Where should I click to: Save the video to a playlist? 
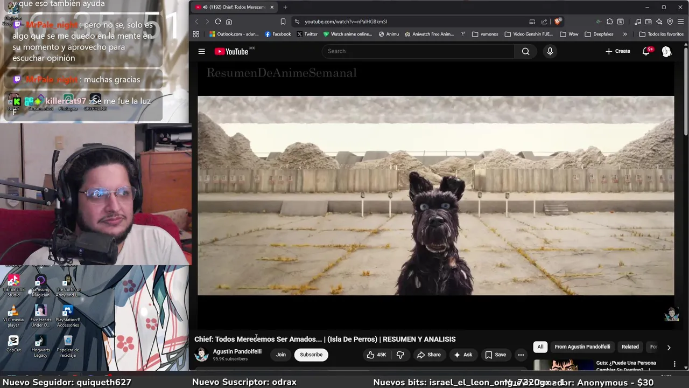tap(496, 355)
